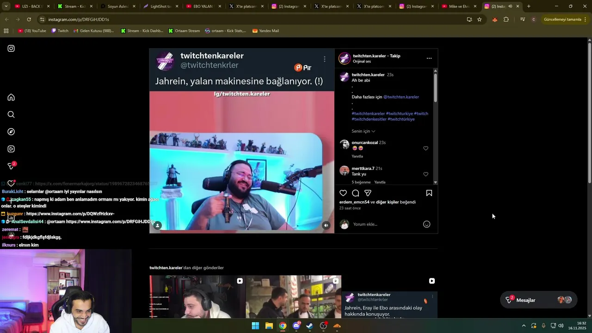Image resolution: width=592 pixels, height=333 pixels.
Task: Open File Explorer from taskbar
Action: coord(269,326)
